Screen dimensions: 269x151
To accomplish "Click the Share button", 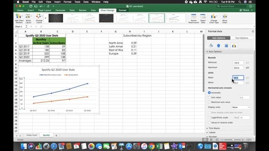I will click(x=245, y=10).
